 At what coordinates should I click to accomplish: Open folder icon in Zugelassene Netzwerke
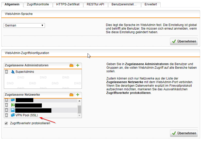(72, 95)
